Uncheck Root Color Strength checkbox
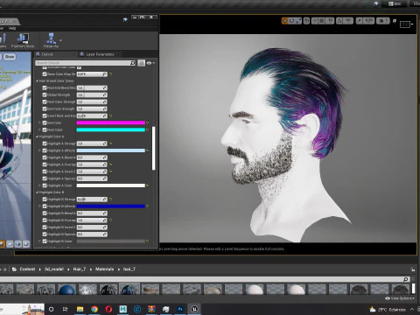This screenshot has width=420, height=315. (45, 101)
